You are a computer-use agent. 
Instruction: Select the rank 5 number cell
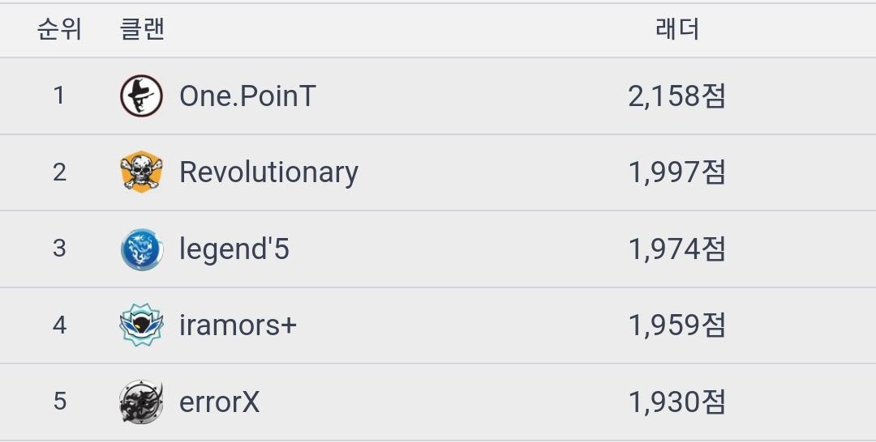pyautogui.click(x=59, y=402)
